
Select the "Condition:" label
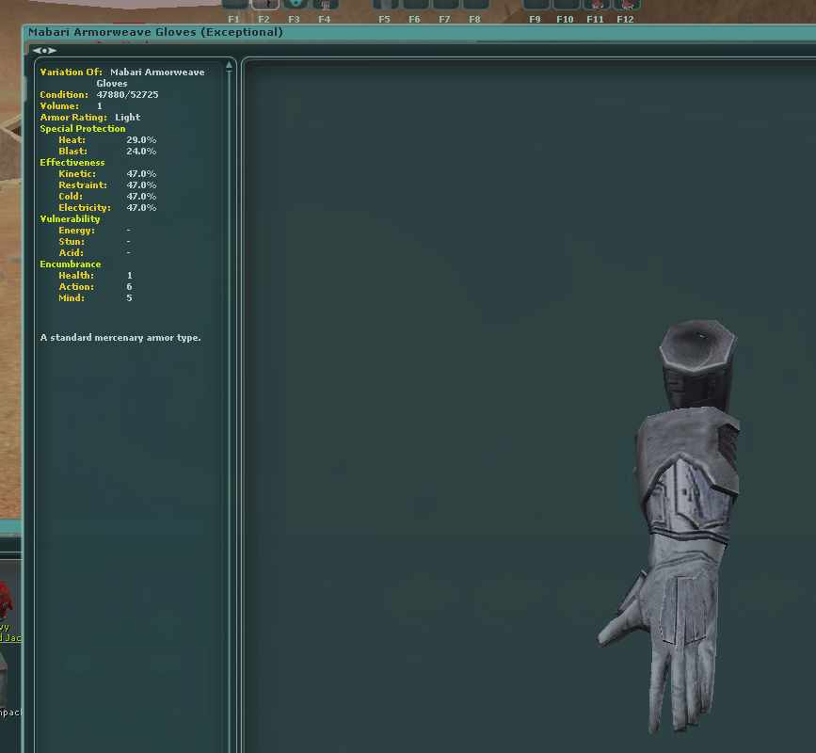pos(64,95)
